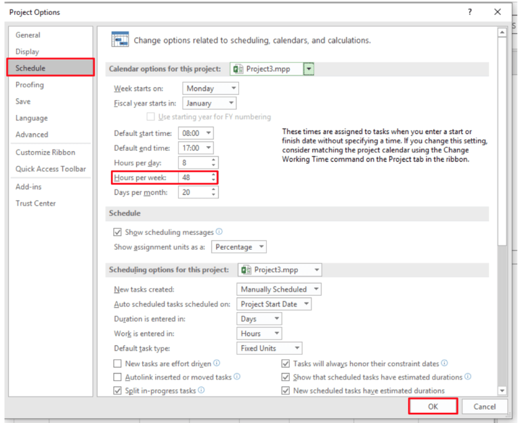Click the info icon next to effort driven
520x423 pixels.
(x=217, y=363)
